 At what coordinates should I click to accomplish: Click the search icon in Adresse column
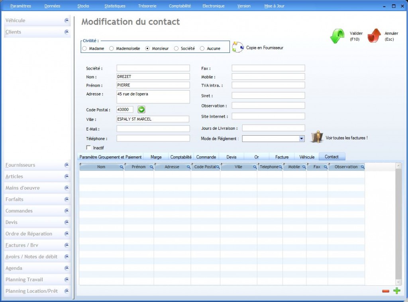click(x=188, y=167)
